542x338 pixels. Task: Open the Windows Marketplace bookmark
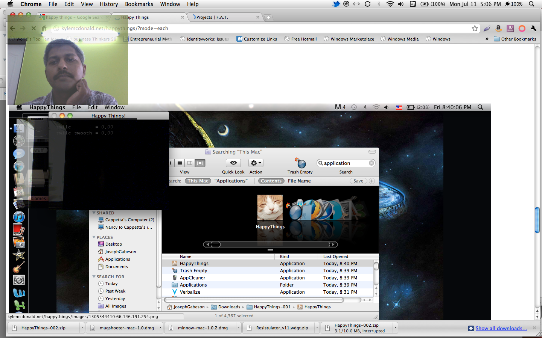pyautogui.click(x=349, y=39)
